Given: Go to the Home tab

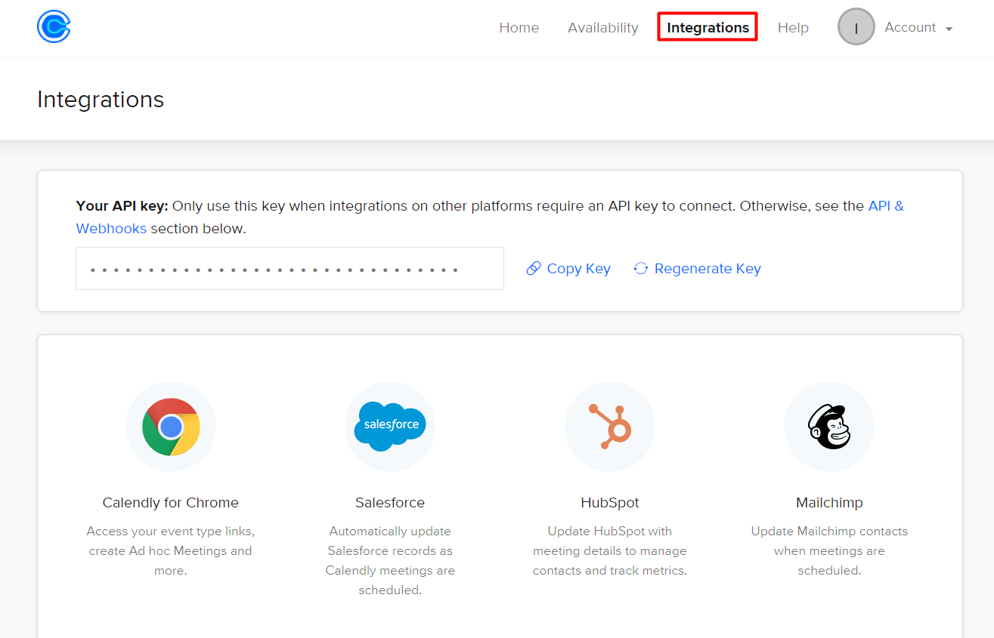Looking at the screenshot, I should tap(519, 28).
